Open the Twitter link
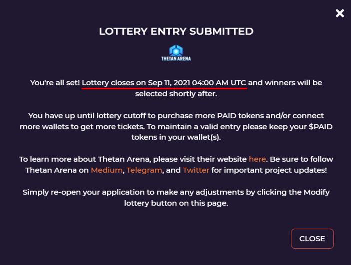Screen dimensions: 351x265 [x=196, y=170]
